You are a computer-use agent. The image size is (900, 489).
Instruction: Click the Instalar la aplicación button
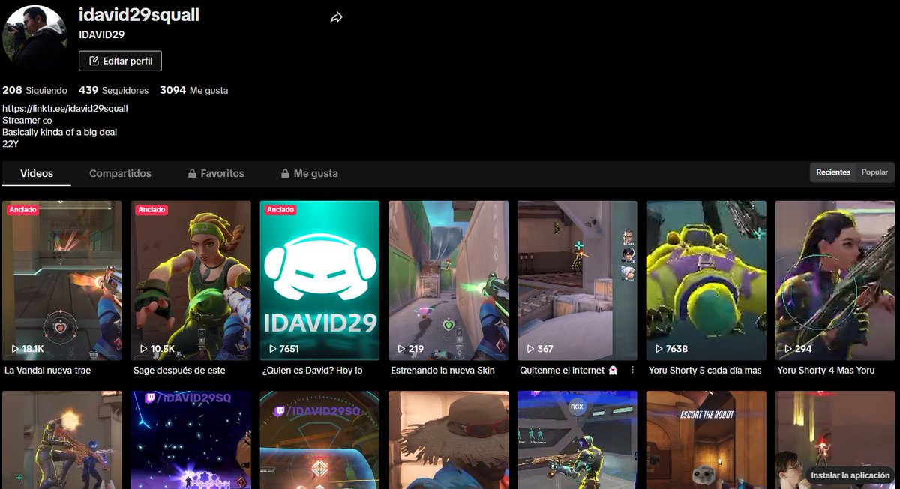(850, 475)
